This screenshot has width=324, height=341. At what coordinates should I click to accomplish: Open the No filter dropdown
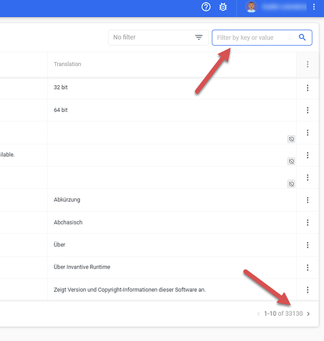click(x=159, y=38)
